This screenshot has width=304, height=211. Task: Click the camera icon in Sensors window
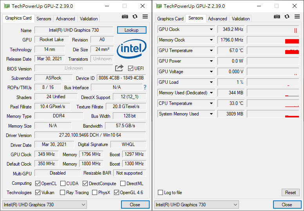[277, 16]
